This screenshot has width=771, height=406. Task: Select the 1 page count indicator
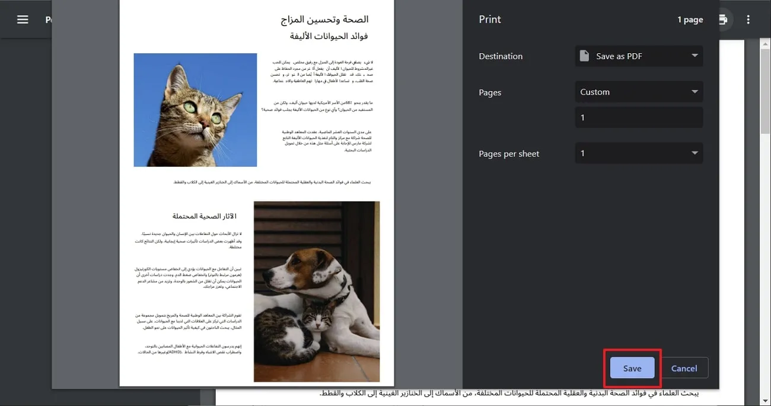(x=690, y=19)
